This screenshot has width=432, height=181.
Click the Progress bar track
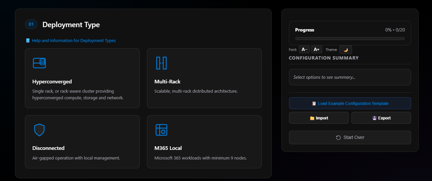tap(350, 39)
